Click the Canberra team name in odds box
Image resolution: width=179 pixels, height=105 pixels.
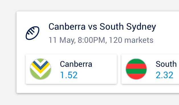76,64
